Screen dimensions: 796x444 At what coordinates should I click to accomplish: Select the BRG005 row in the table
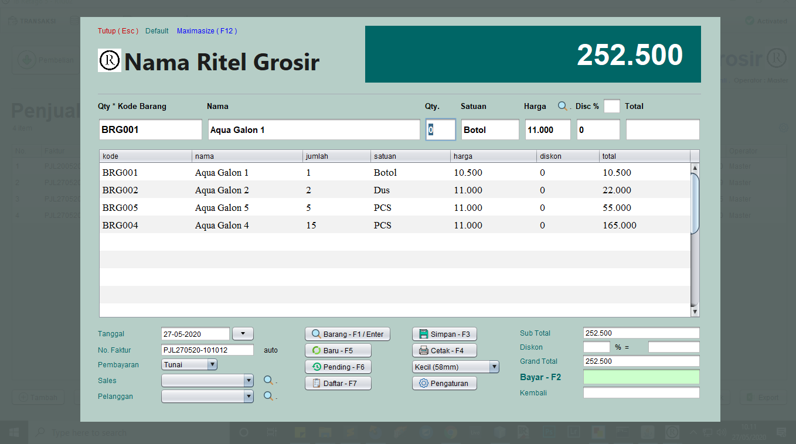[x=394, y=207]
